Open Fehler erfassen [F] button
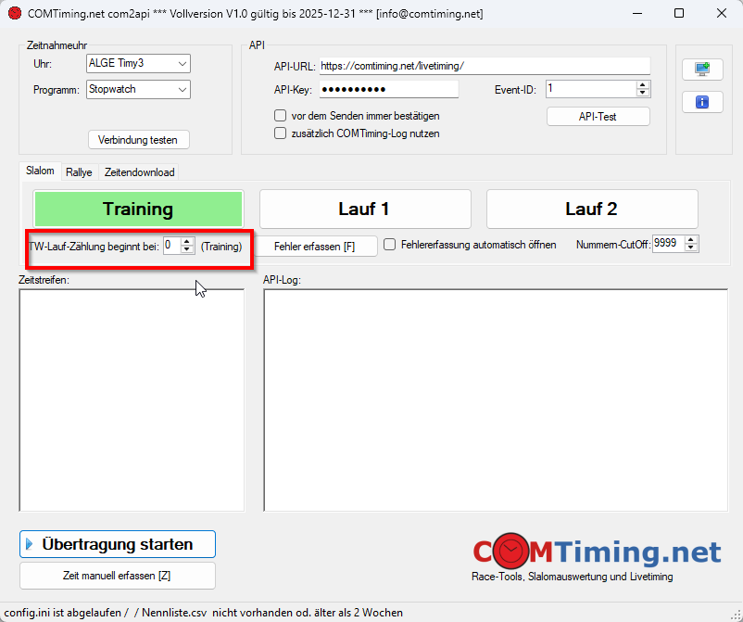 [315, 247]
